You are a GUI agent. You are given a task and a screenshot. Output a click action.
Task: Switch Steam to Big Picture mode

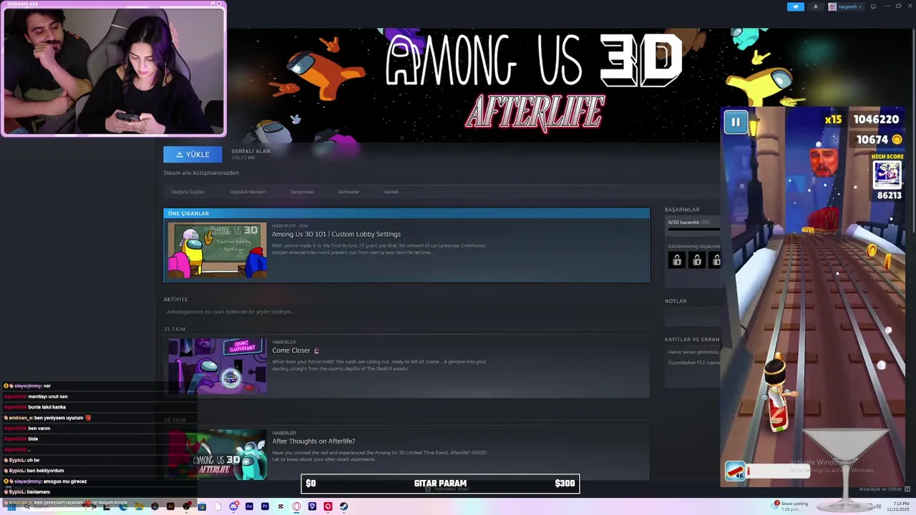(873, 6)
